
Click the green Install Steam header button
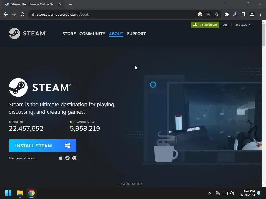point(205,25)
